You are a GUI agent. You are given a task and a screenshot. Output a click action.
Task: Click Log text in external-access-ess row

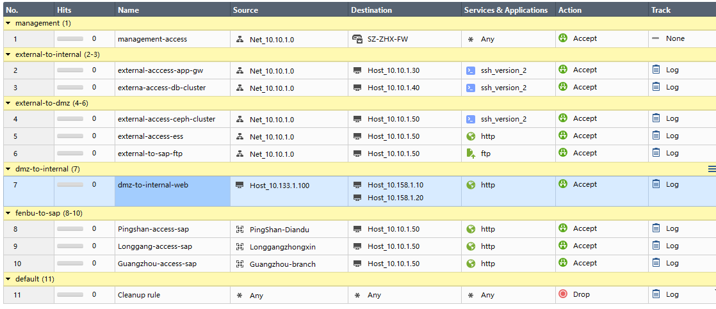pyautogui.click(x=672, y=136)
